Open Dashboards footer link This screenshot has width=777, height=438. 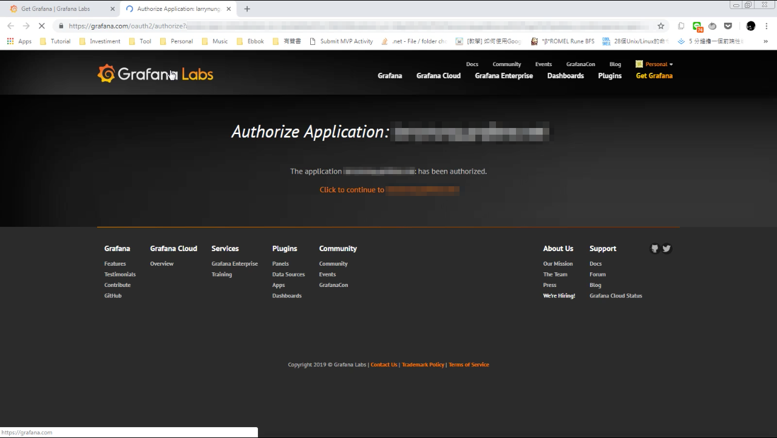point(287,296)
